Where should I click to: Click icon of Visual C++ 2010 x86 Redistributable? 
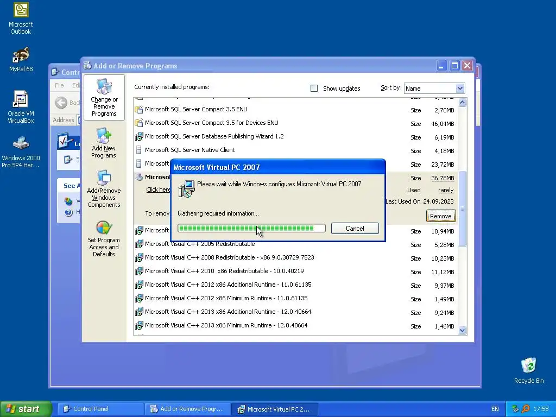point(139,271)
